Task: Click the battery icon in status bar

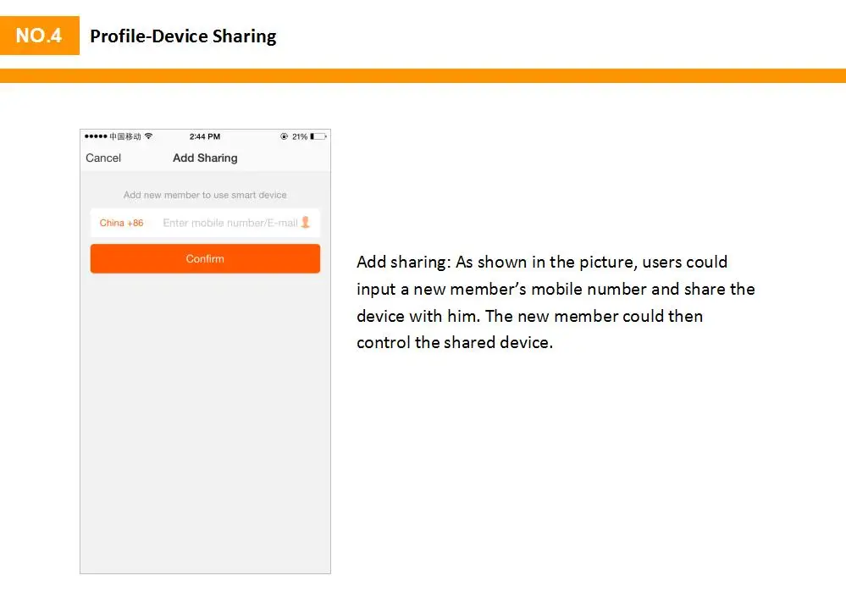Action: (x=318, y=136)
